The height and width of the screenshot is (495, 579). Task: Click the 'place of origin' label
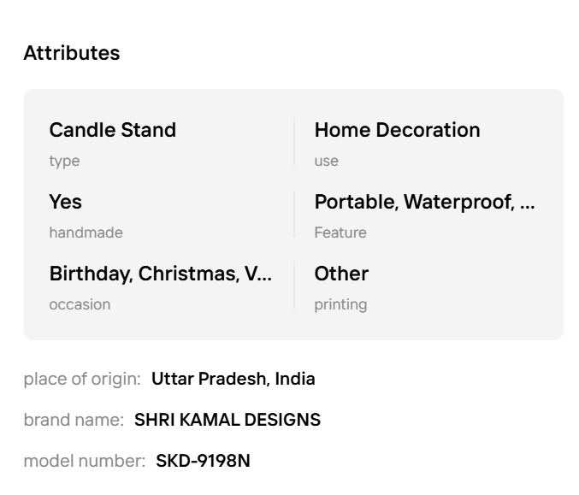click(x=81, y=379)
